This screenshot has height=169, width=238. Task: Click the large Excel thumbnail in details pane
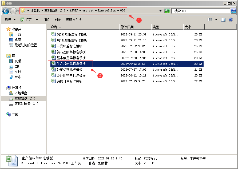coord(12,161)
